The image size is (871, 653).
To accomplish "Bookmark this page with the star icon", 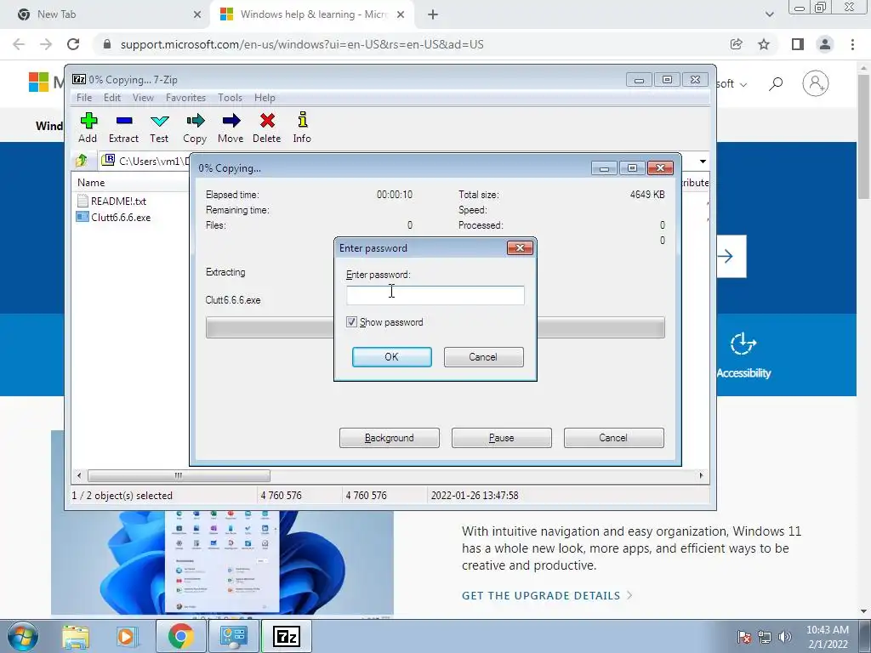I will pos(764,44).
